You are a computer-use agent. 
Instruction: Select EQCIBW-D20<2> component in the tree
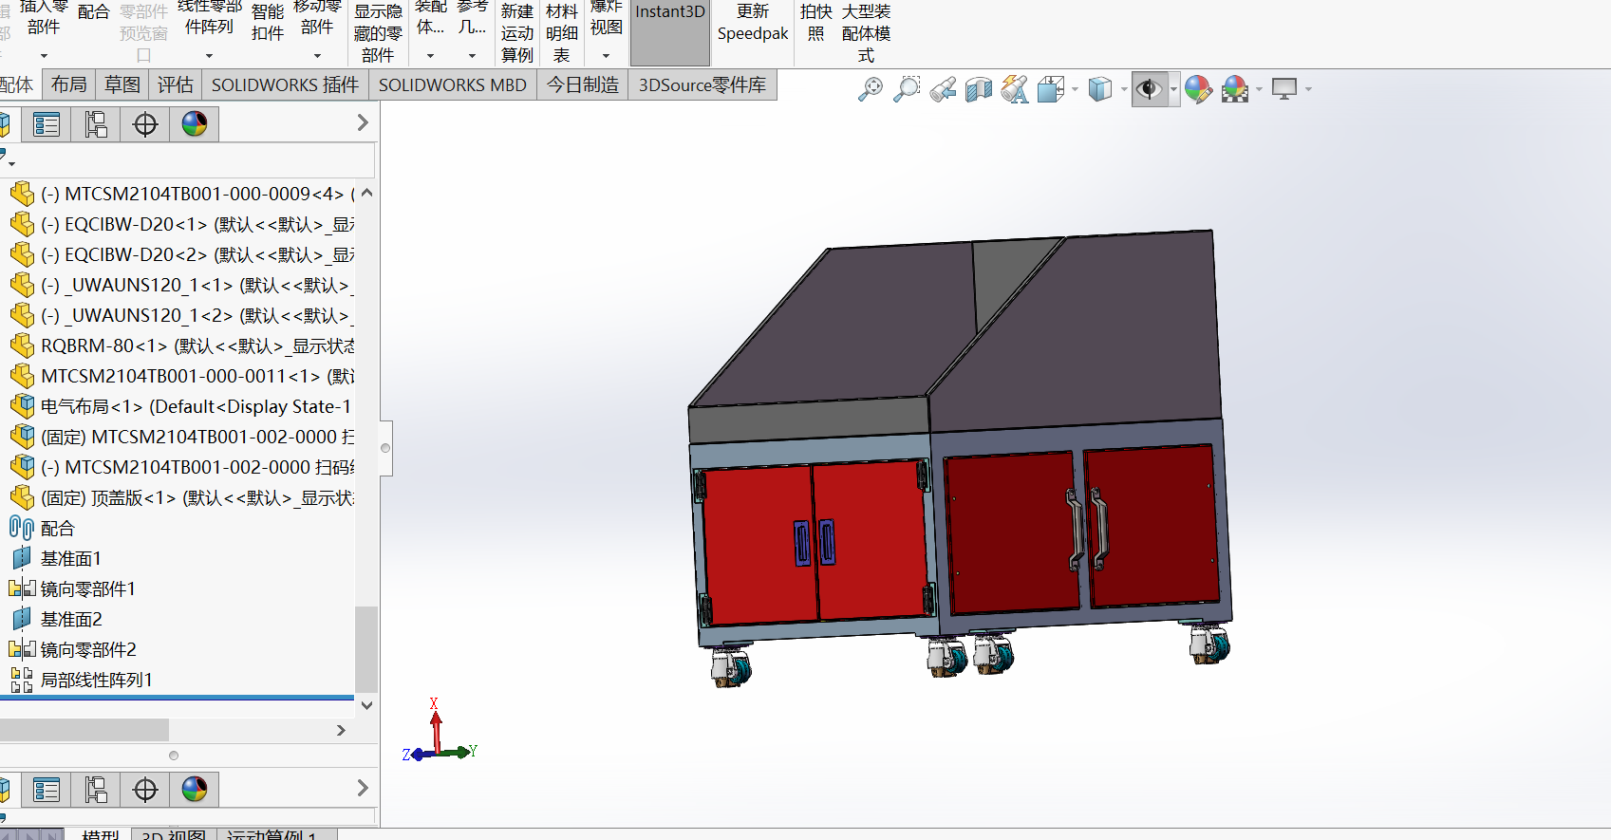point(181,255)
